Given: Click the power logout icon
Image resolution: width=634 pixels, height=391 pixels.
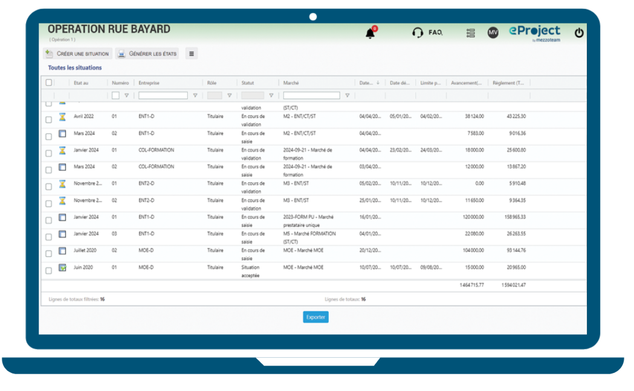Looking at the screenshot, I should [x=579, y=33].
